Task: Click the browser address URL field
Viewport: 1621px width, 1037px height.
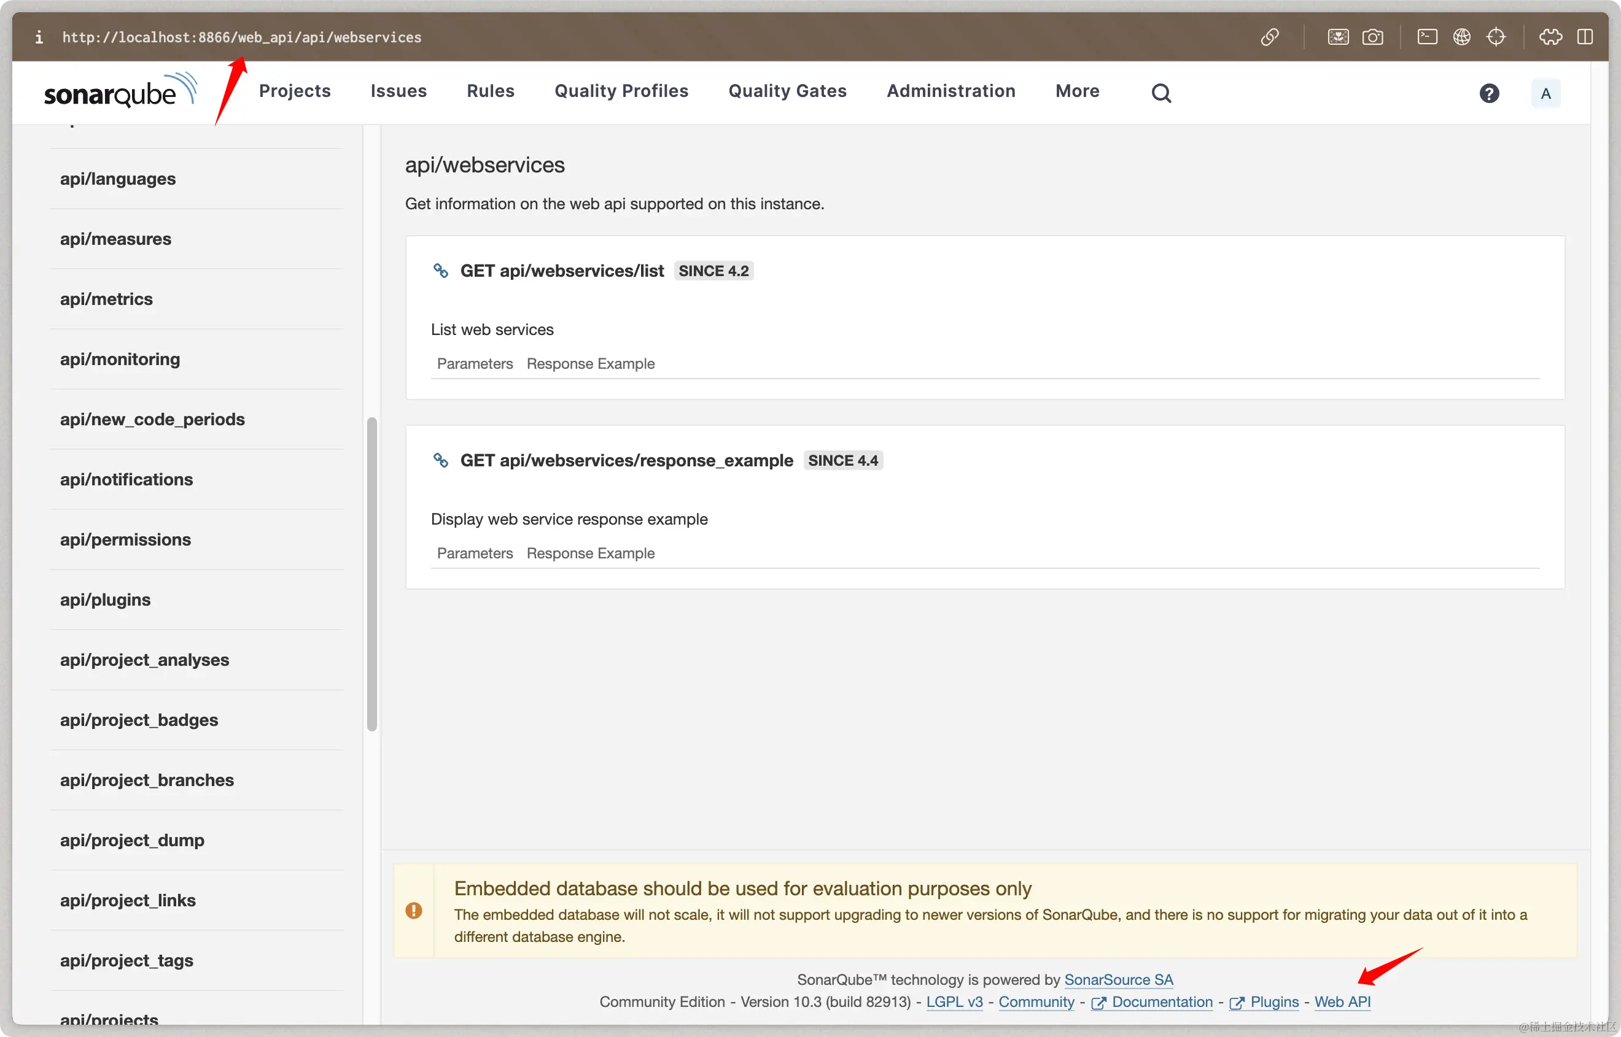Action: [x=242, y=37]
